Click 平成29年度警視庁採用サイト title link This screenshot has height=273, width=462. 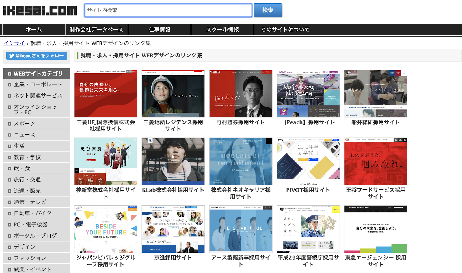click(308, 261)
